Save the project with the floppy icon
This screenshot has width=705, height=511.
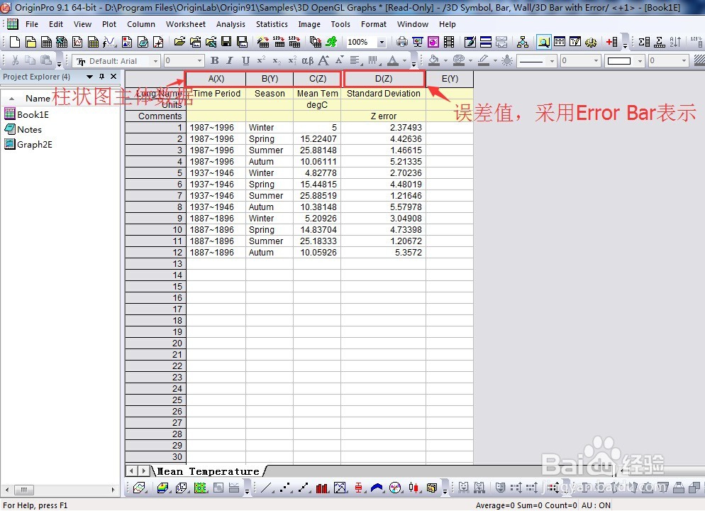tap(226, 42)
